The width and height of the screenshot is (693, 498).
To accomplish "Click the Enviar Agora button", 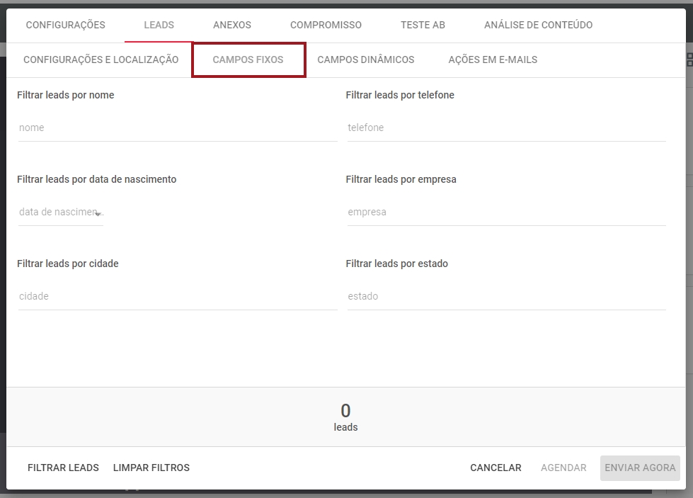I will [640, 468].
